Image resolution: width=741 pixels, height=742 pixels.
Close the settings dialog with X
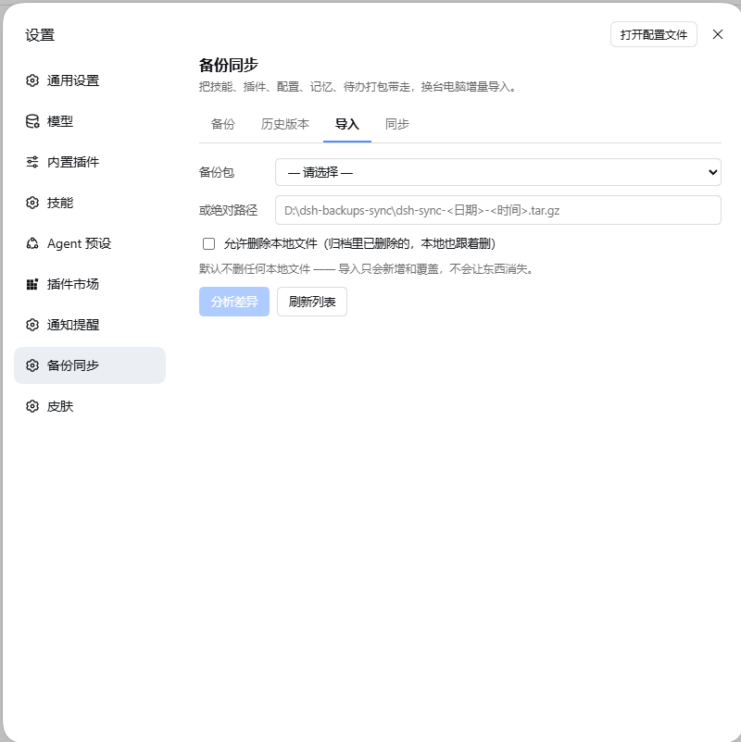coord(718,34)
